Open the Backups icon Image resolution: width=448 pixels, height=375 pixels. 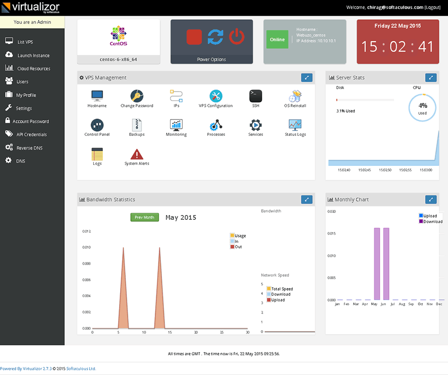click(136, 125)
